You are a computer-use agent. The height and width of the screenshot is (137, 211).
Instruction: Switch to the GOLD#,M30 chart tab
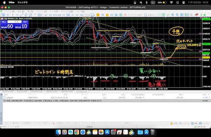[x=22, y=91]
